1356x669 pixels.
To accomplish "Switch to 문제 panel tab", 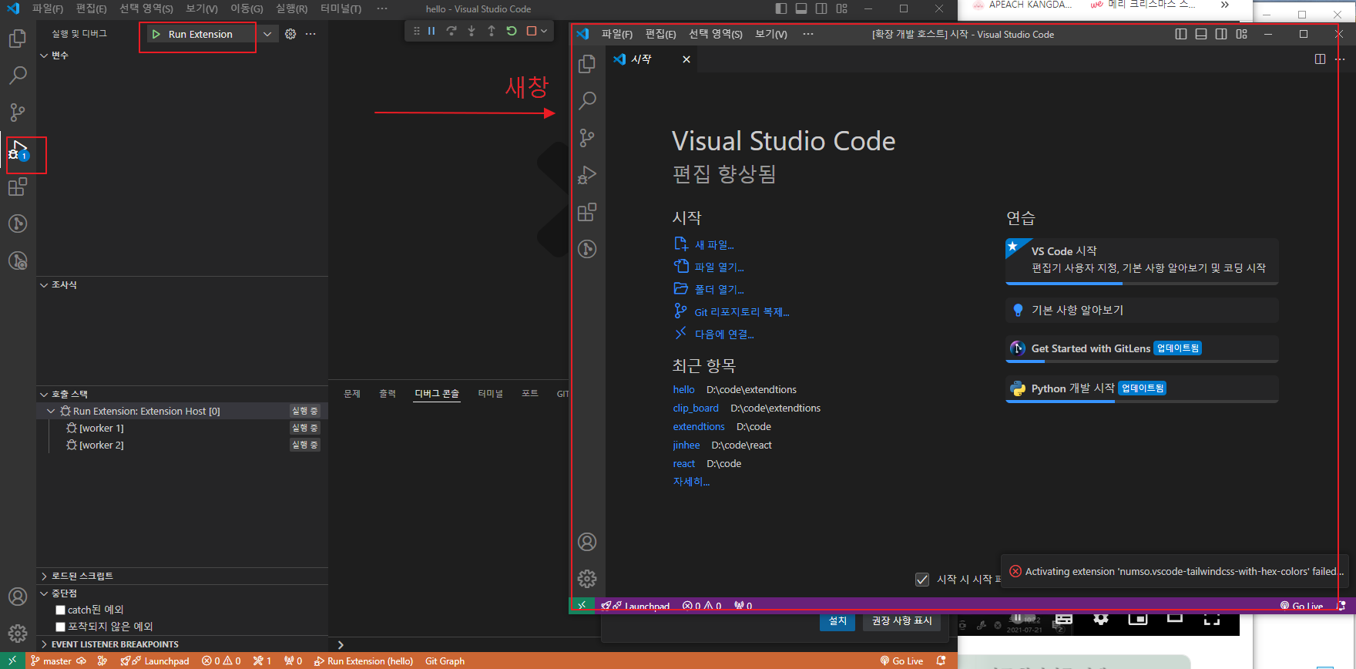I will [352, 394].
